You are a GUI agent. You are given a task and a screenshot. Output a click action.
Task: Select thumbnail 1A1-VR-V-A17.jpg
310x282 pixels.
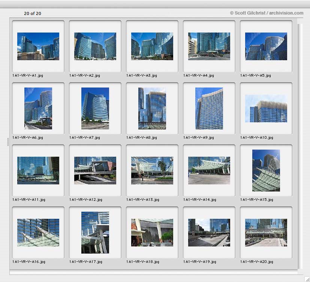pyautogui.click(x=95, y=233)
